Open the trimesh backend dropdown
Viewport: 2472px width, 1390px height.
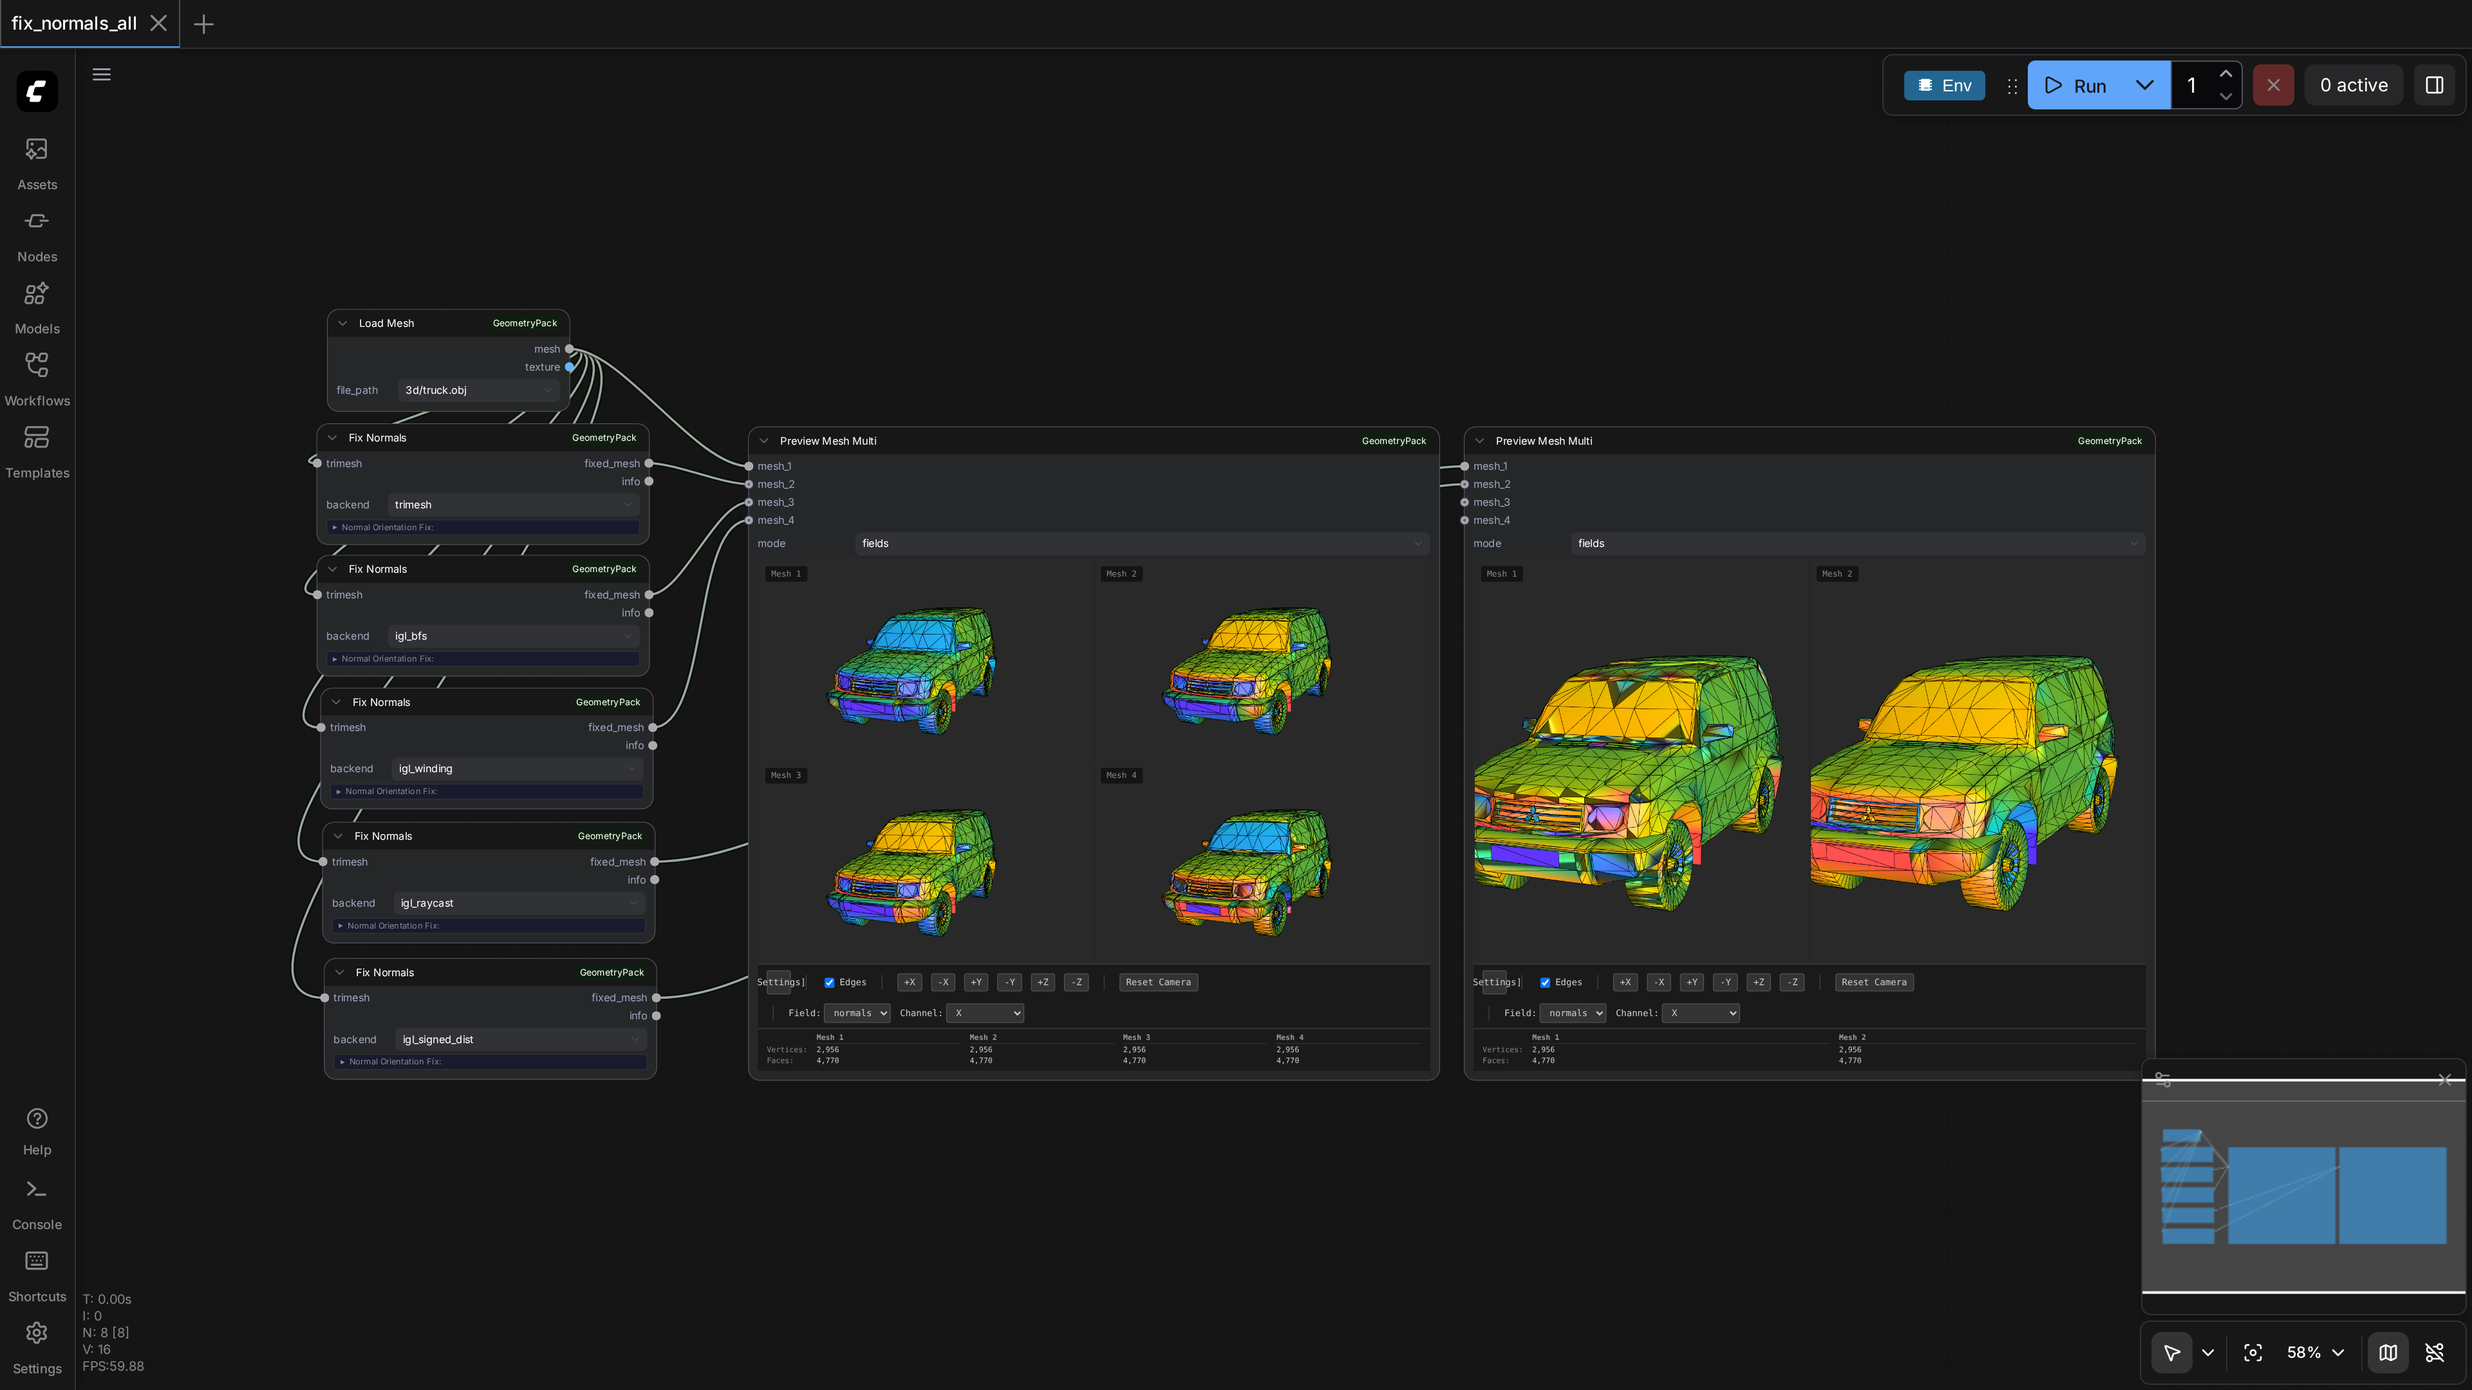514,505
